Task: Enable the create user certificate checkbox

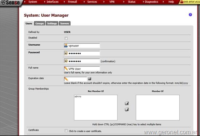Action: pyautogui.click(x=66, y=131)
